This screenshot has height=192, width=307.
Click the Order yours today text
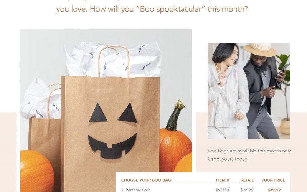228,159
